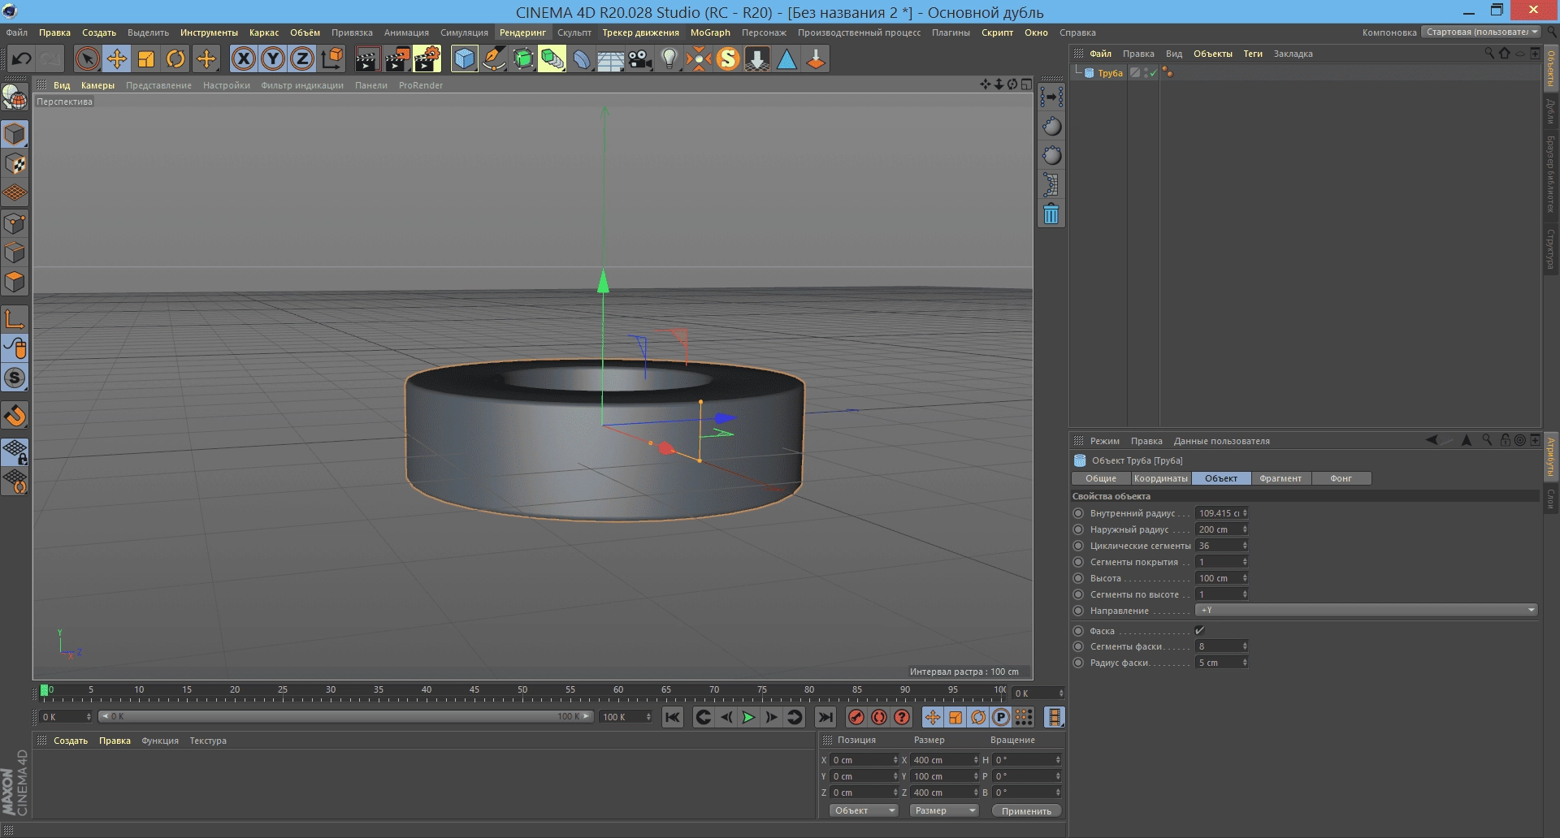Toggle Y axis lock

[x=273, y=58]
